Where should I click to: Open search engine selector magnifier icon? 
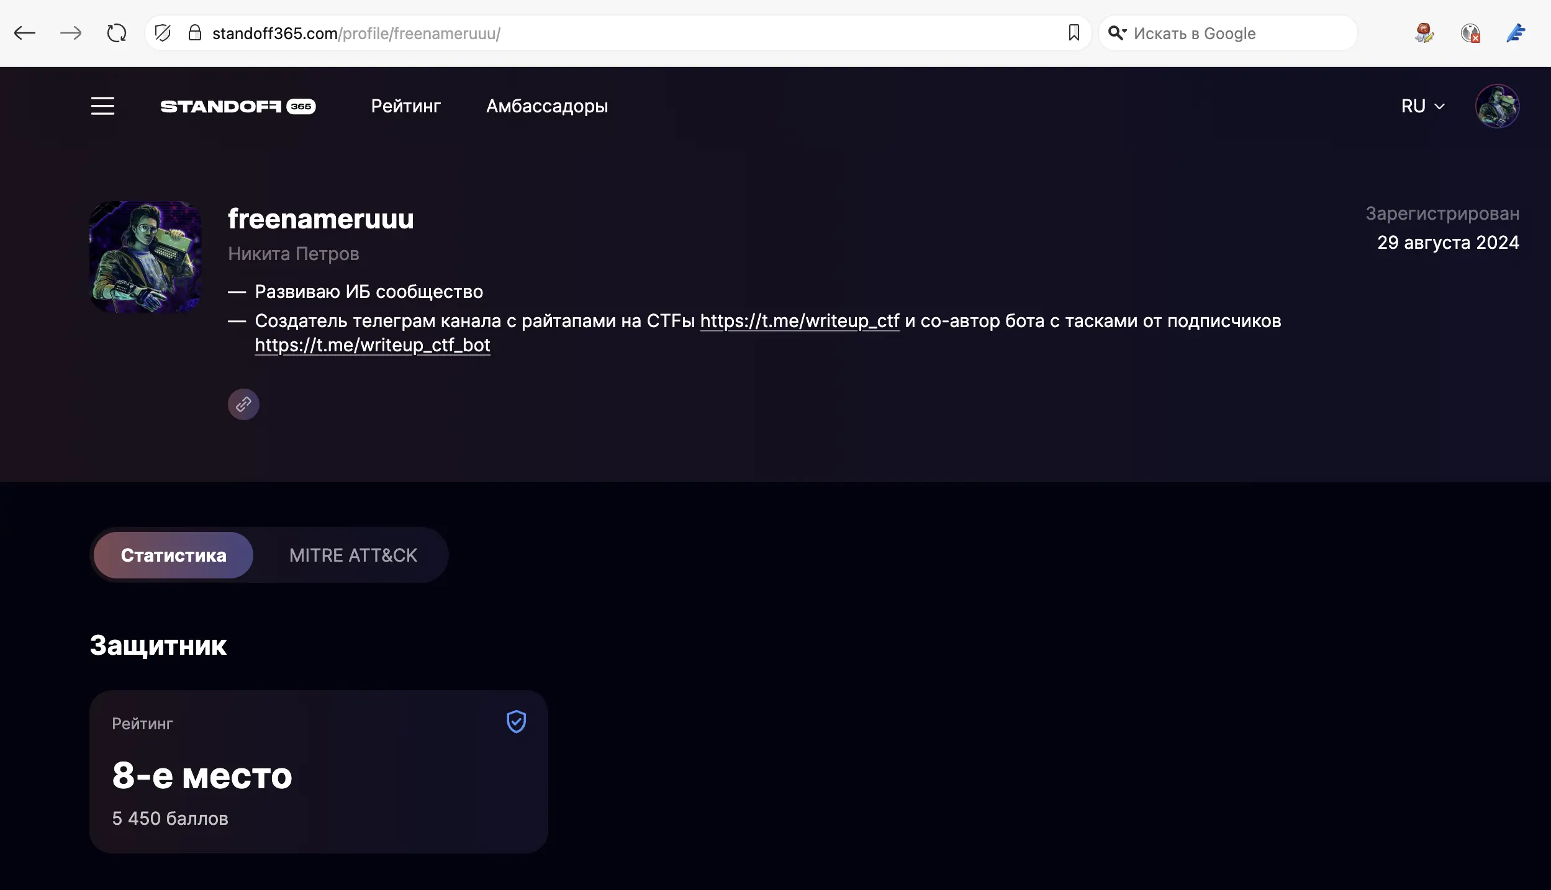(x=1117, y=33)
